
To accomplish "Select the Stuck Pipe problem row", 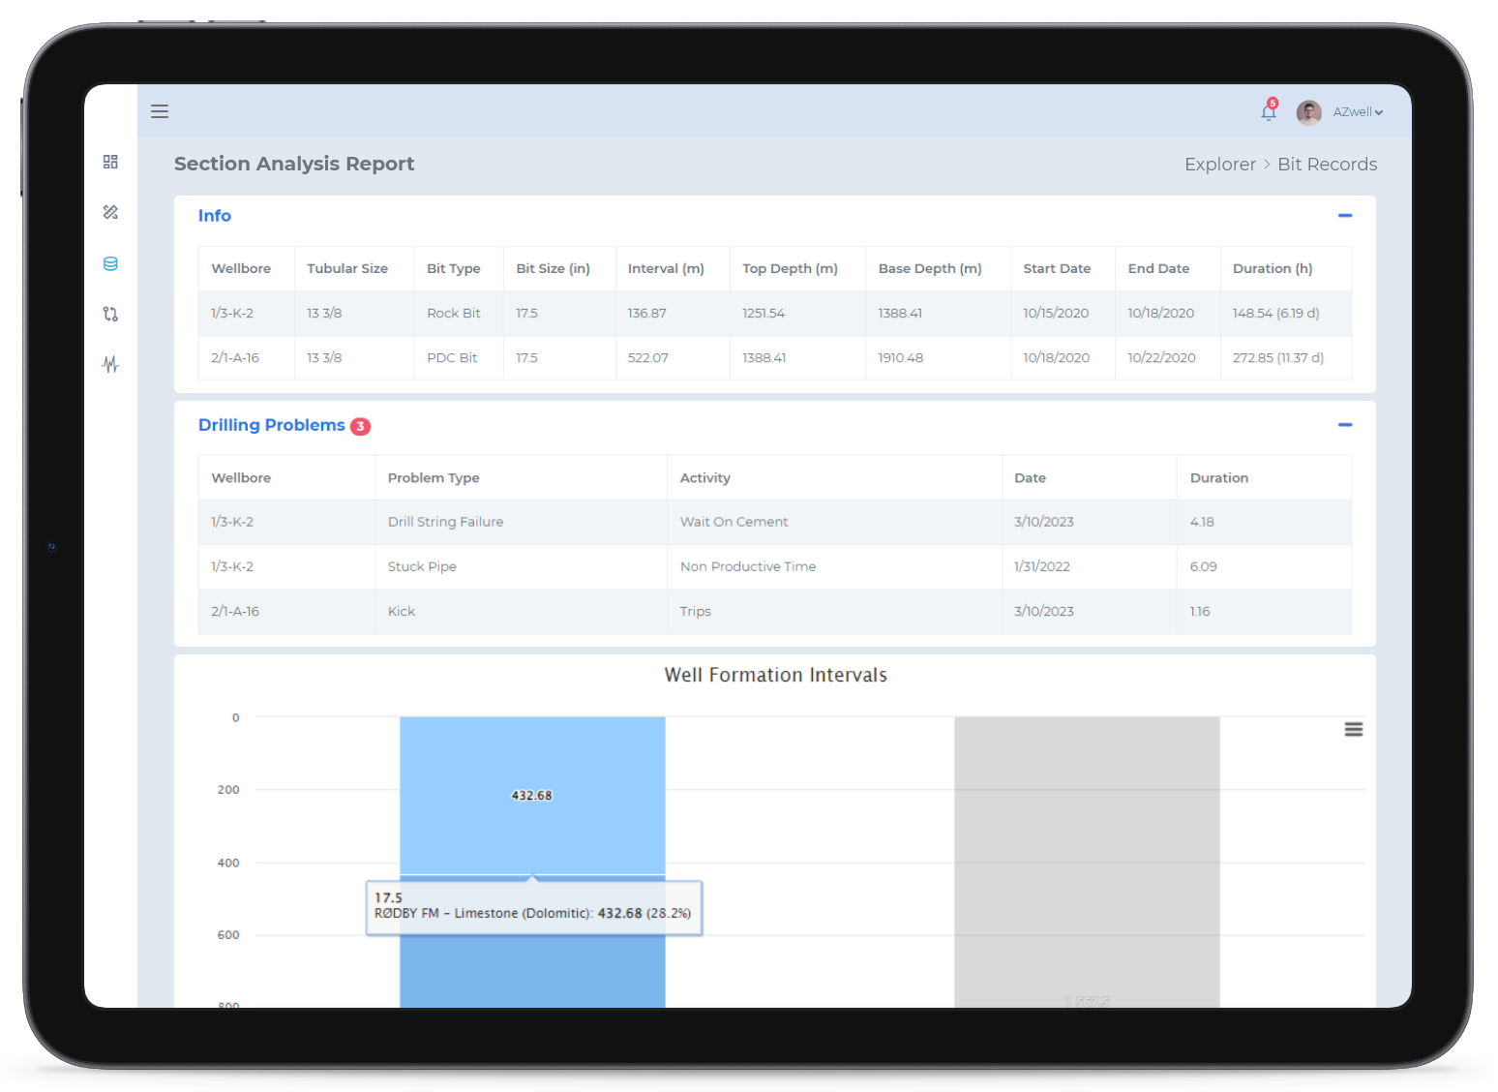I will click(422, 566).
